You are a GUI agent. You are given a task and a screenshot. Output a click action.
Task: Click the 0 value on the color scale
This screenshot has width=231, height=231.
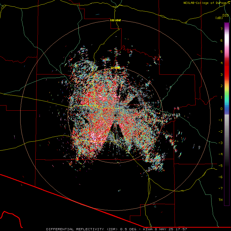(x=222, y=109)
